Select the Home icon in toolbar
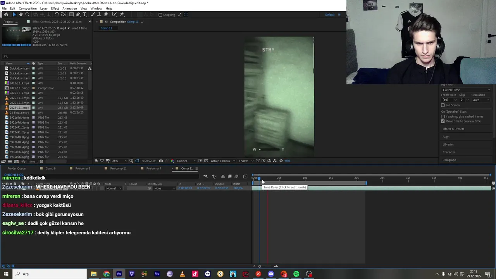This screenshot has height=279, width=496. pos(6,15)
